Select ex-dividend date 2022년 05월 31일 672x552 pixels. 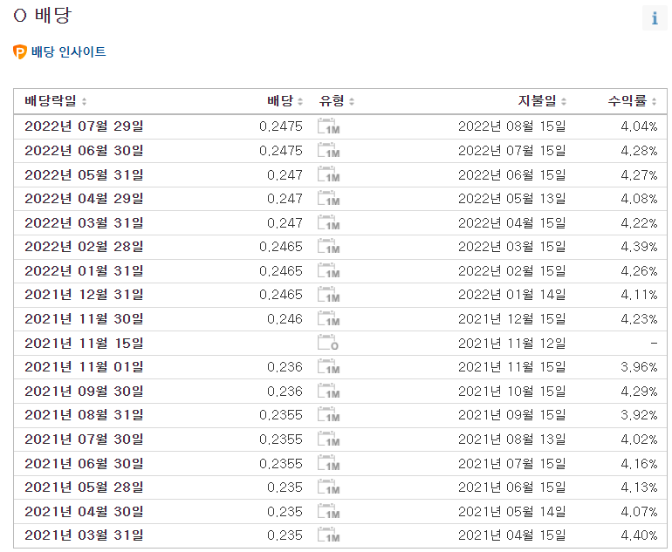coord(84,174)
